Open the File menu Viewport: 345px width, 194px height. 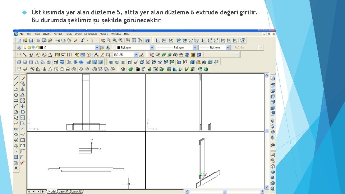(22, 34)
